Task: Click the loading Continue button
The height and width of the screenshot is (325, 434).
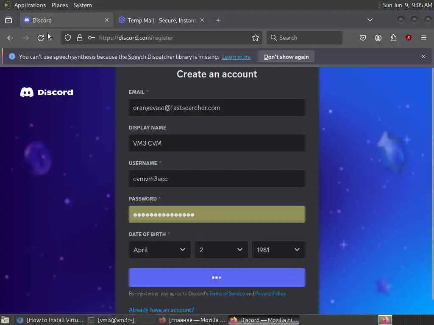Action: pos(217,278)
